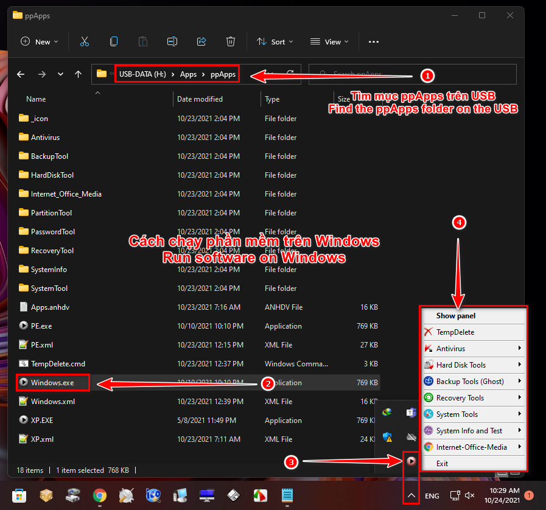Click the Cut scissors icon in toolbar
The width and height of the screenshot is (546, 510).
click(x=84, y=41)
